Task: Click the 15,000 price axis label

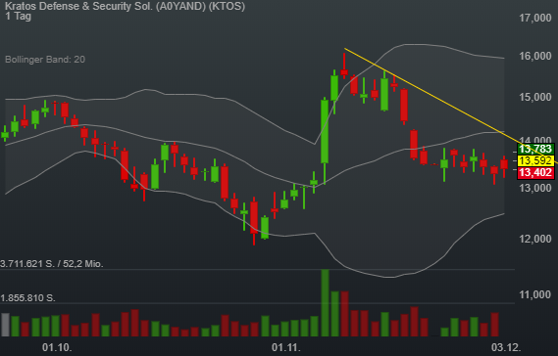Action: point(534,97)
